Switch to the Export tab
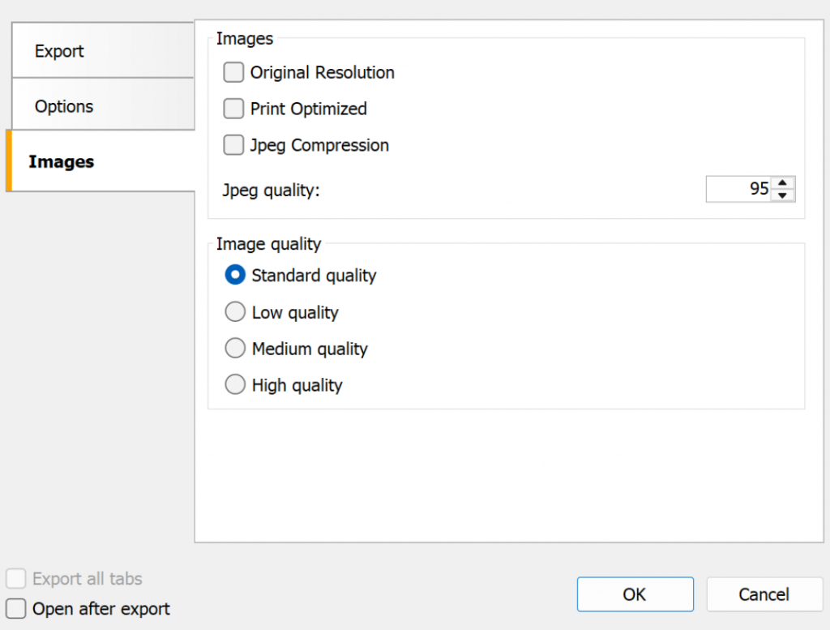The height and width of the screenshot is (630, 830). 60,51
